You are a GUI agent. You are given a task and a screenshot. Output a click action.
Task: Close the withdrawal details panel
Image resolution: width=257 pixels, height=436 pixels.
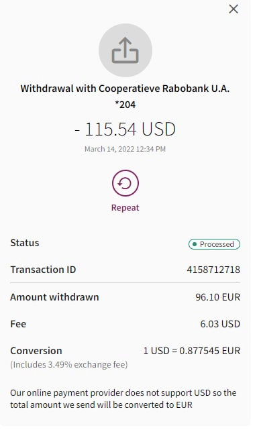click(234, 9)
